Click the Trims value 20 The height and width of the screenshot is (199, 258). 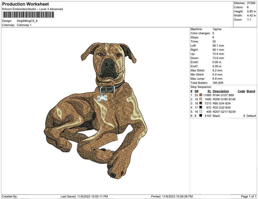pos(214,42)
